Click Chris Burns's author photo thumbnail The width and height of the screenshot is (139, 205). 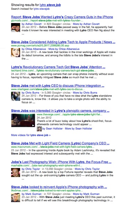(x=16, y=96)
